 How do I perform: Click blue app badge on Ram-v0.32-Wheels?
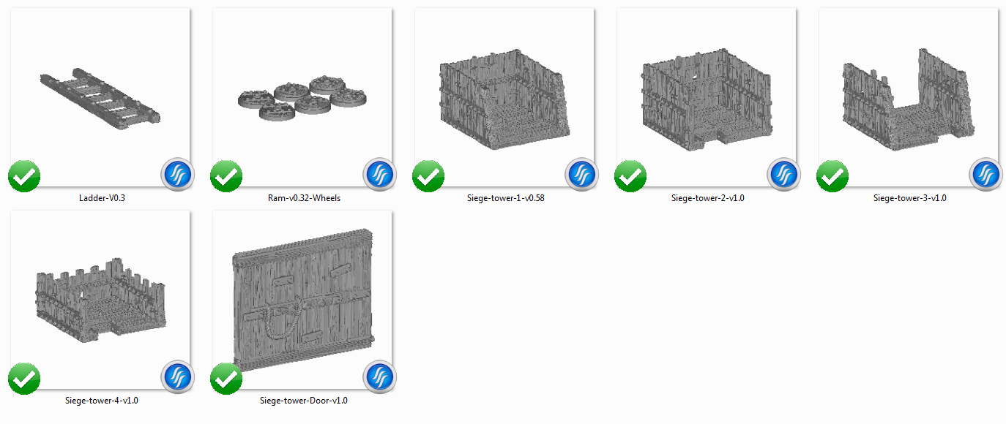(379, 175)
